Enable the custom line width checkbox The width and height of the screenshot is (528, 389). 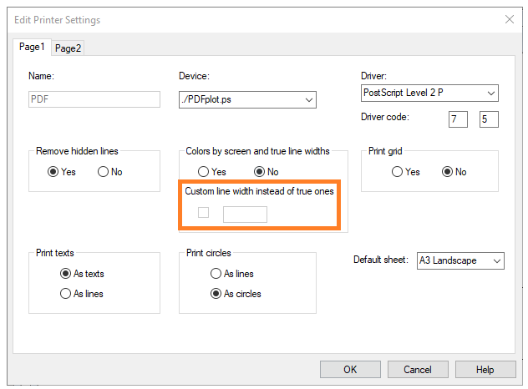tap(203, 213)
